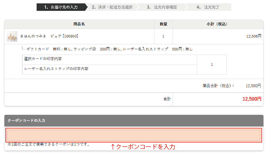
Task: Click the wooden blocks product thumbnail
Action: tap(12, 36)
